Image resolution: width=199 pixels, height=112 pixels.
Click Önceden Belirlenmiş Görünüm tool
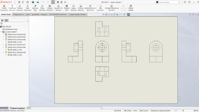coord(112,8)
